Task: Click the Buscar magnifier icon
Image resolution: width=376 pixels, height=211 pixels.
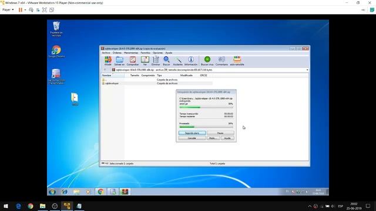Action: 166,61
